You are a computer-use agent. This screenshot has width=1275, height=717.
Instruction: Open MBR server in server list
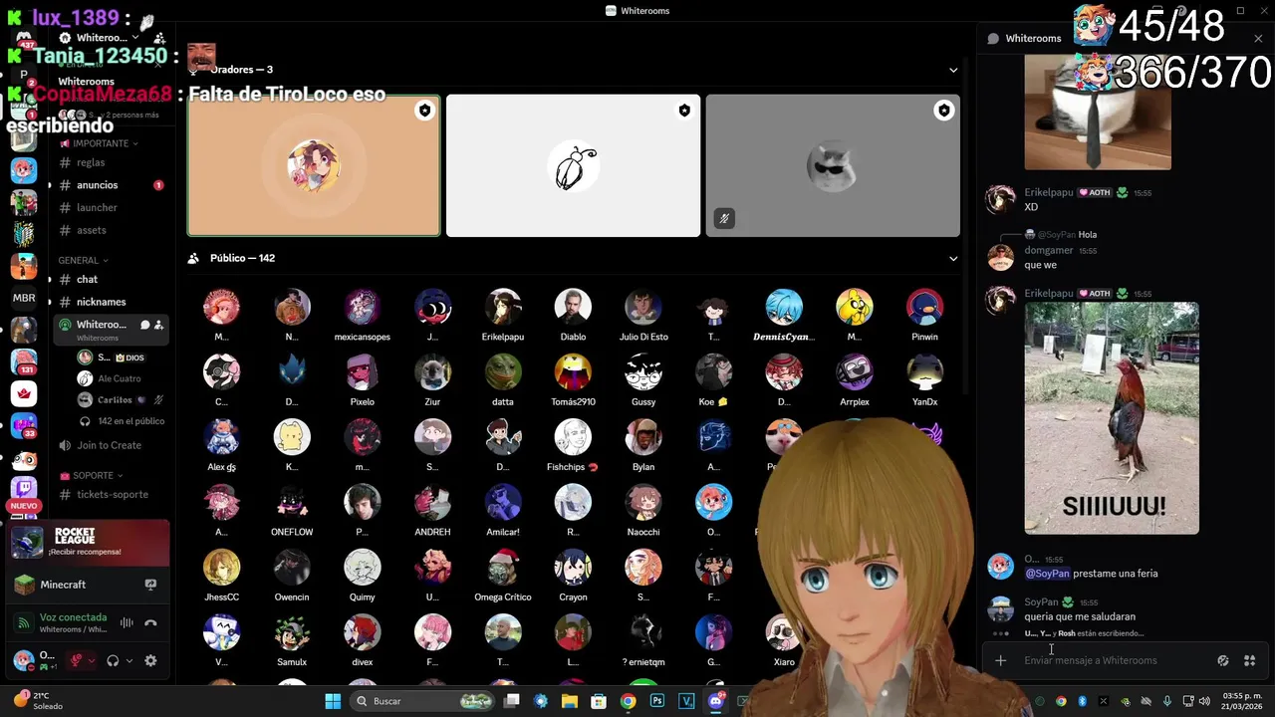[x=24, y=298]
